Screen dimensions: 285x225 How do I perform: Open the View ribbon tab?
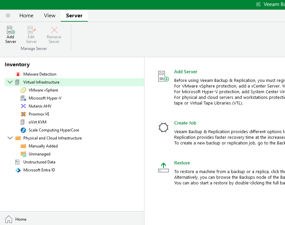click(x=50, y=16)
